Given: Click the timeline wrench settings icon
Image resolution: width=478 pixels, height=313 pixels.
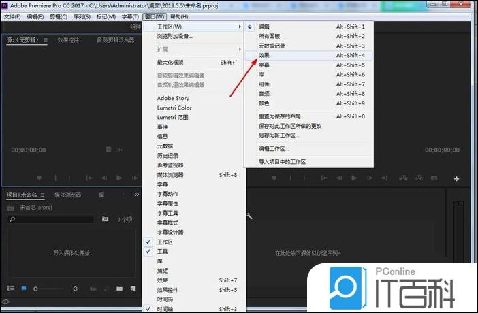Looking at the screenshot, I should click(250, 216).
